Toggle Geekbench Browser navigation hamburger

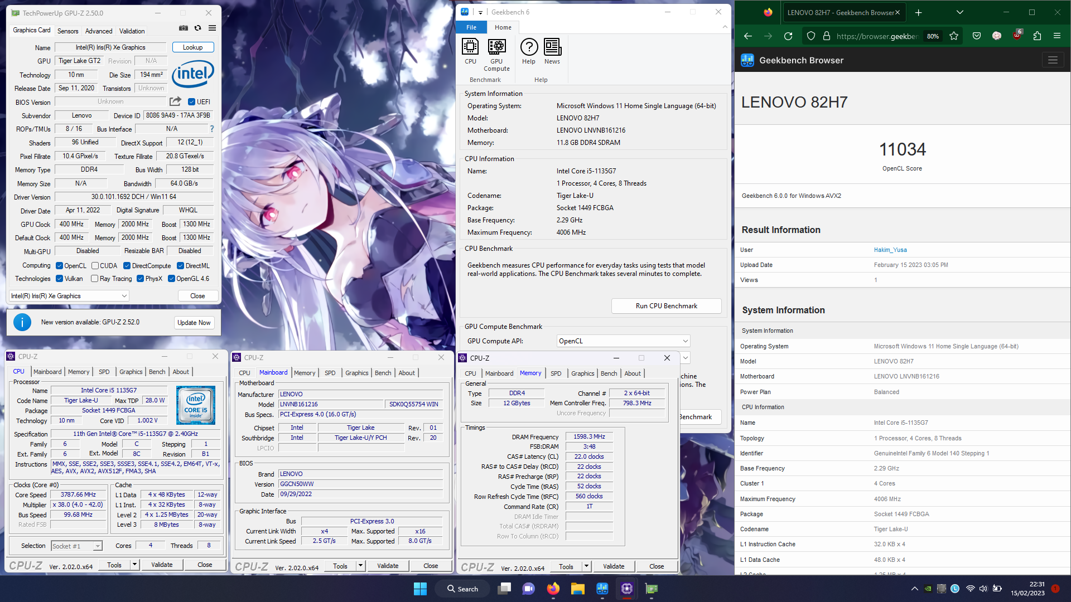coord(1053,60)
